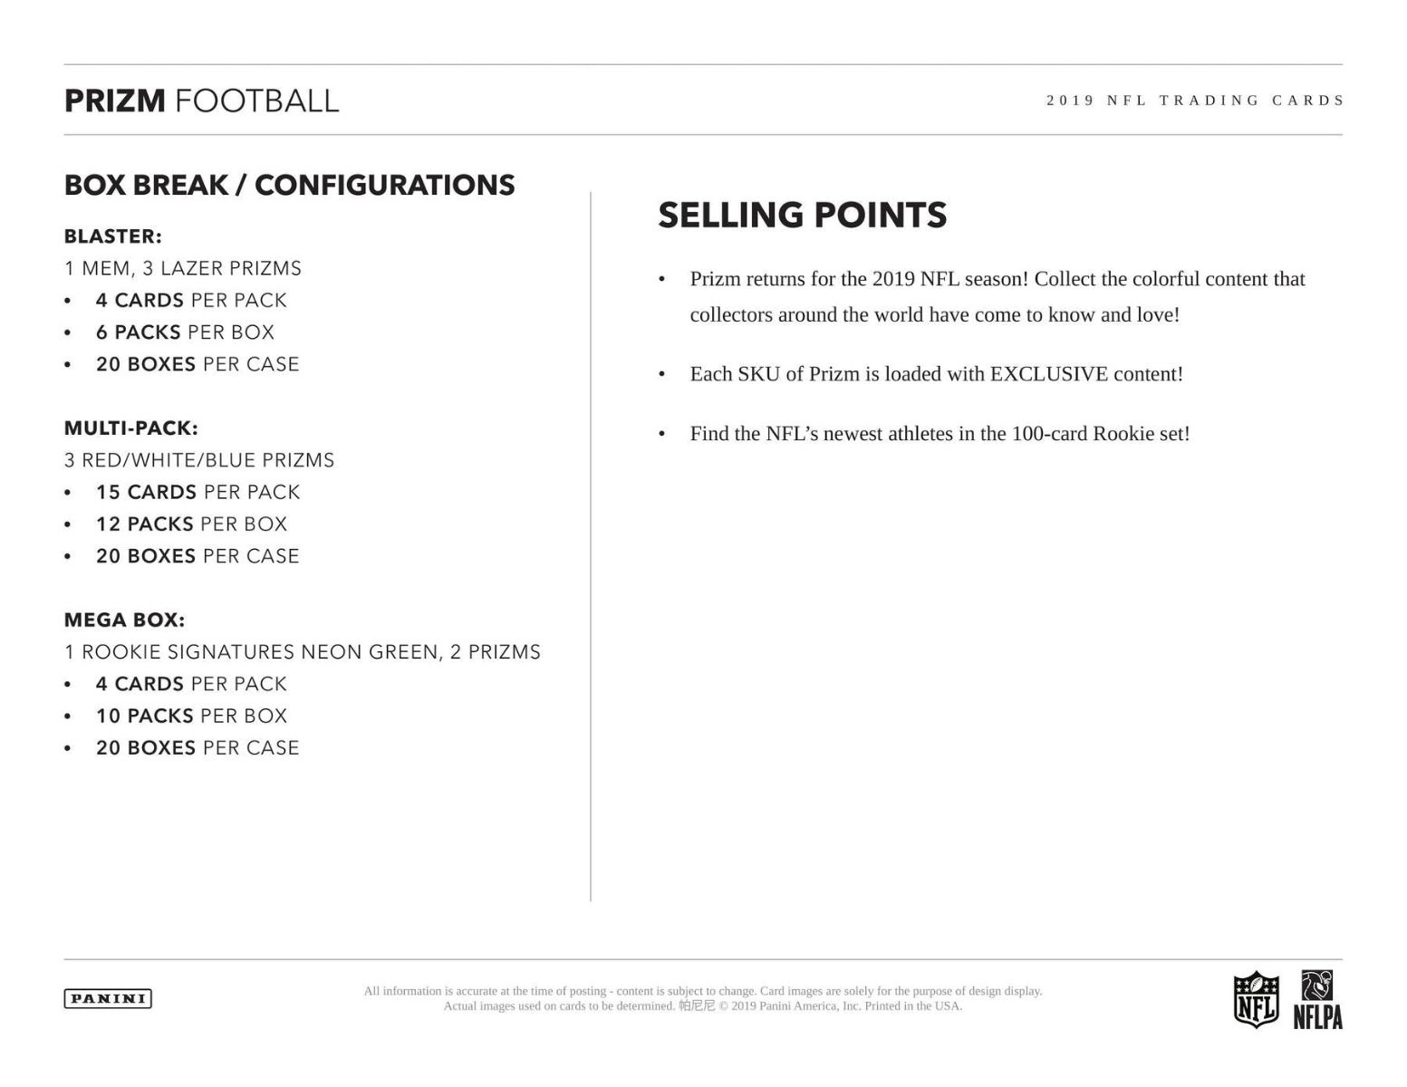Click the NFL shield logo
Image resolution: width=1407 pixels, height=1087 pixels.
[1257, 999]
